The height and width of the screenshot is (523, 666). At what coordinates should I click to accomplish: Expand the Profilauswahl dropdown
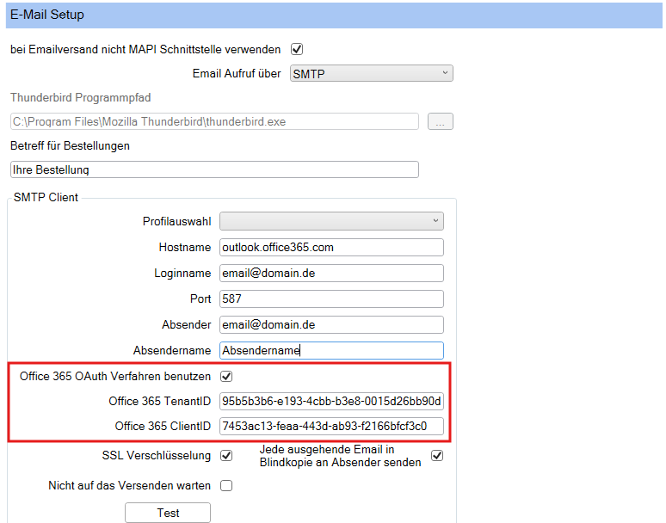point(331,221)
